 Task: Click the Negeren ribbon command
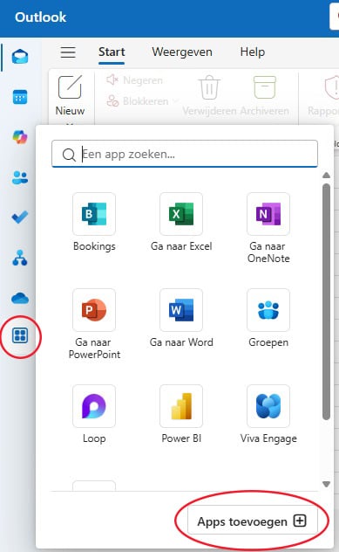134,80
